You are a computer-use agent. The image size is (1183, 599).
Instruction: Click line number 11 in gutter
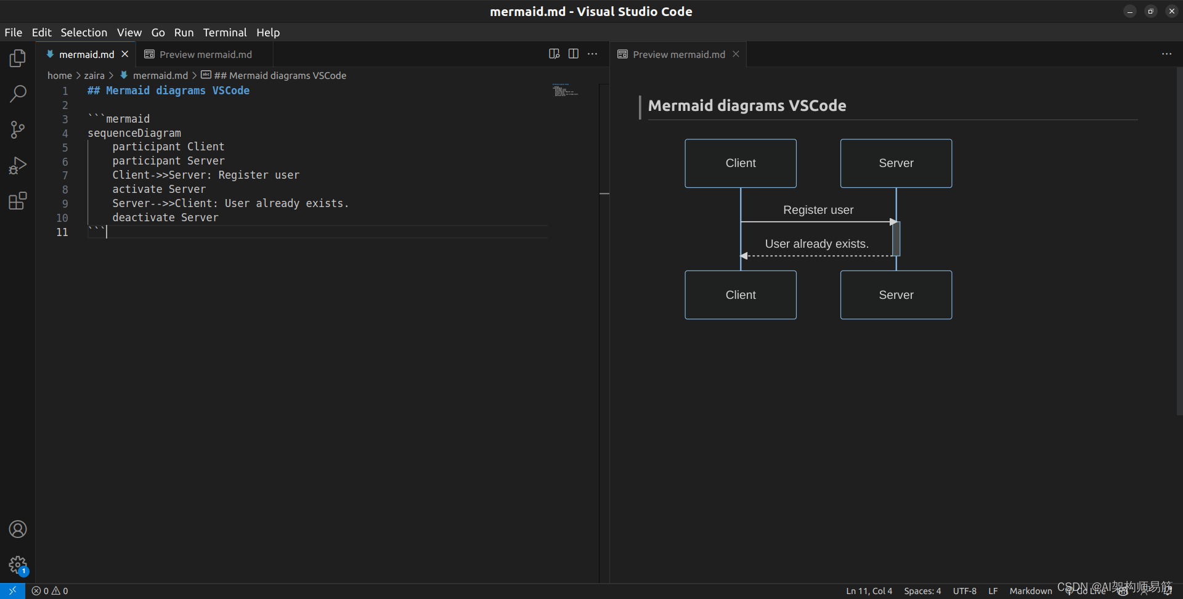pos(62,232)
